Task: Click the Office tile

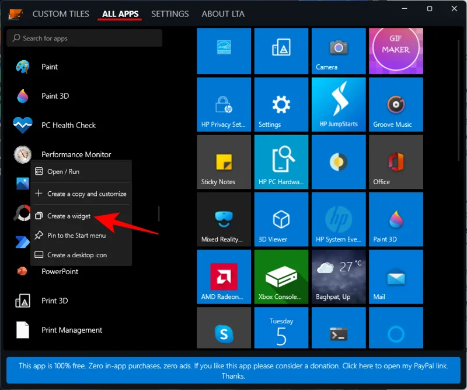Action: point(396,162)
